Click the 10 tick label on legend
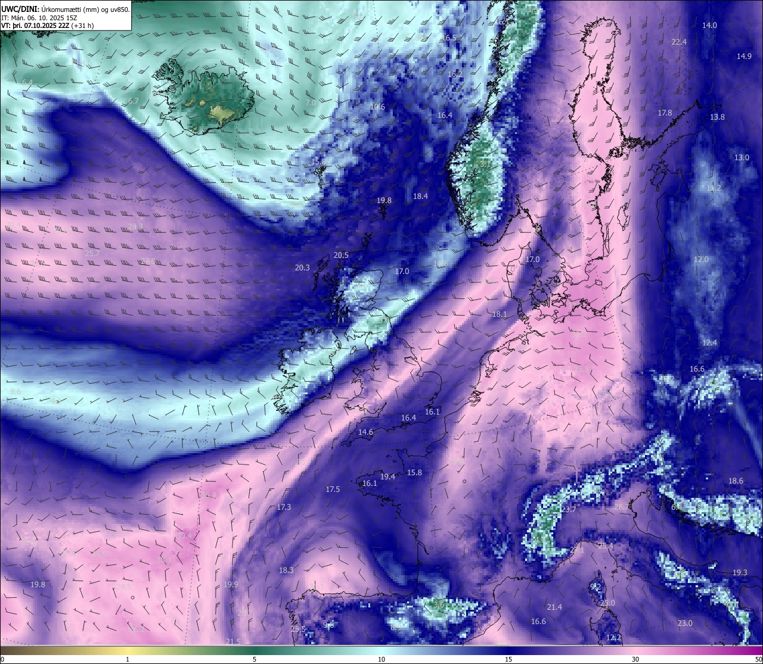The image size is (763, 664). click(x=381, y=659)
